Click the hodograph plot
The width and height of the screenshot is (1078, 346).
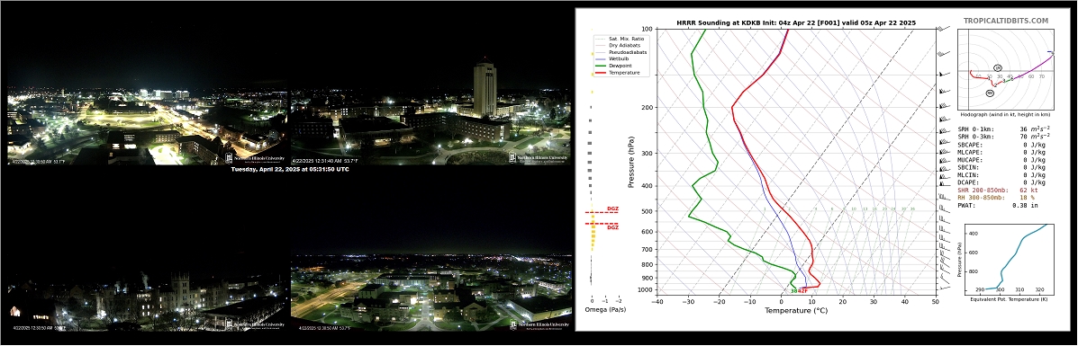tap(1006, 70)
